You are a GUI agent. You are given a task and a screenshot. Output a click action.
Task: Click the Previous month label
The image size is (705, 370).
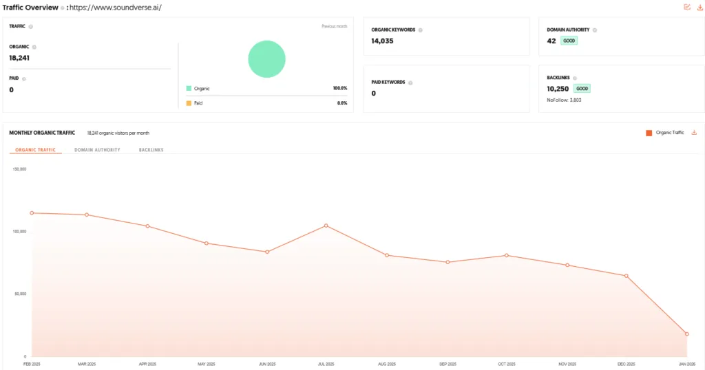click(334, 27)
